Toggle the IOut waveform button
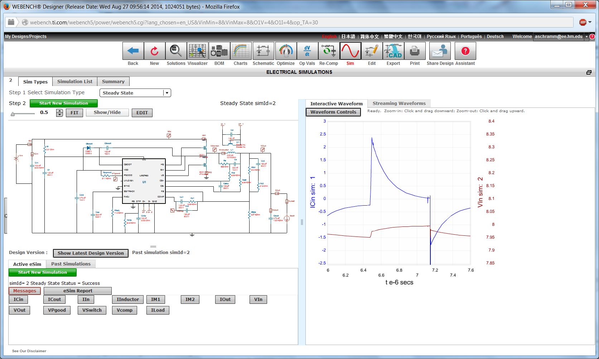Screen dimensions: 599x359 (x=225, y=300)
